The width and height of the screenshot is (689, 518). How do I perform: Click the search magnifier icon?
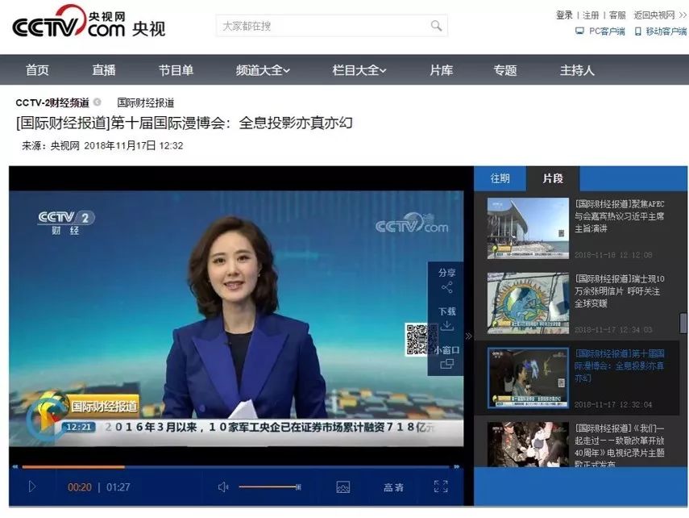[x=436, y=26]
